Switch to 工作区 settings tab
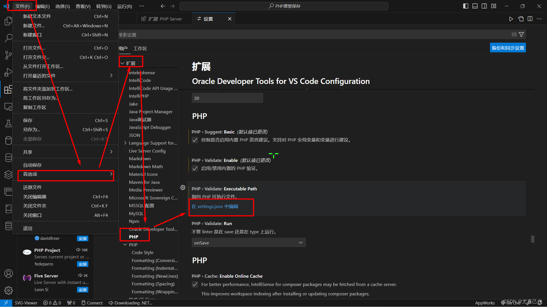The image size is (547, 307). (x=140, y=48)
